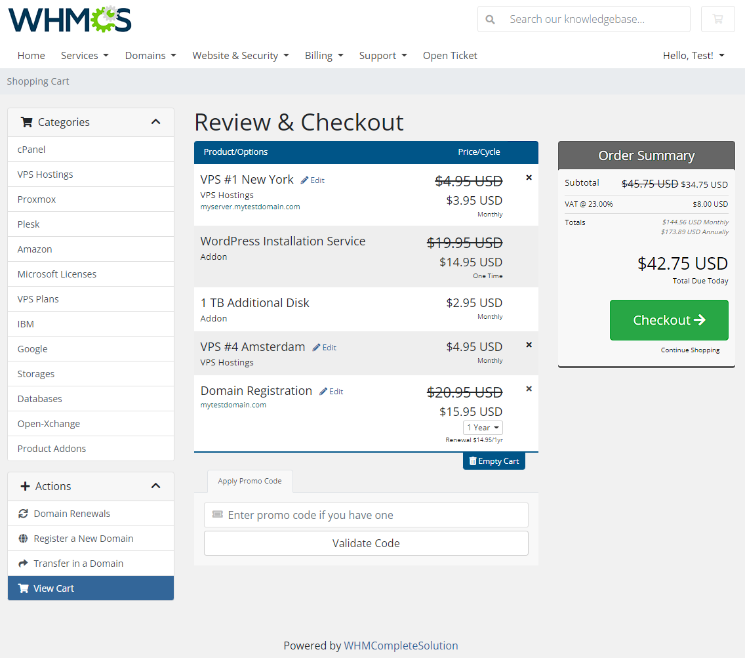The height and width of the screenshot is (658, 745).
Task: Click the green gear in the WHMCS logo
Action: tap(105, 20)
